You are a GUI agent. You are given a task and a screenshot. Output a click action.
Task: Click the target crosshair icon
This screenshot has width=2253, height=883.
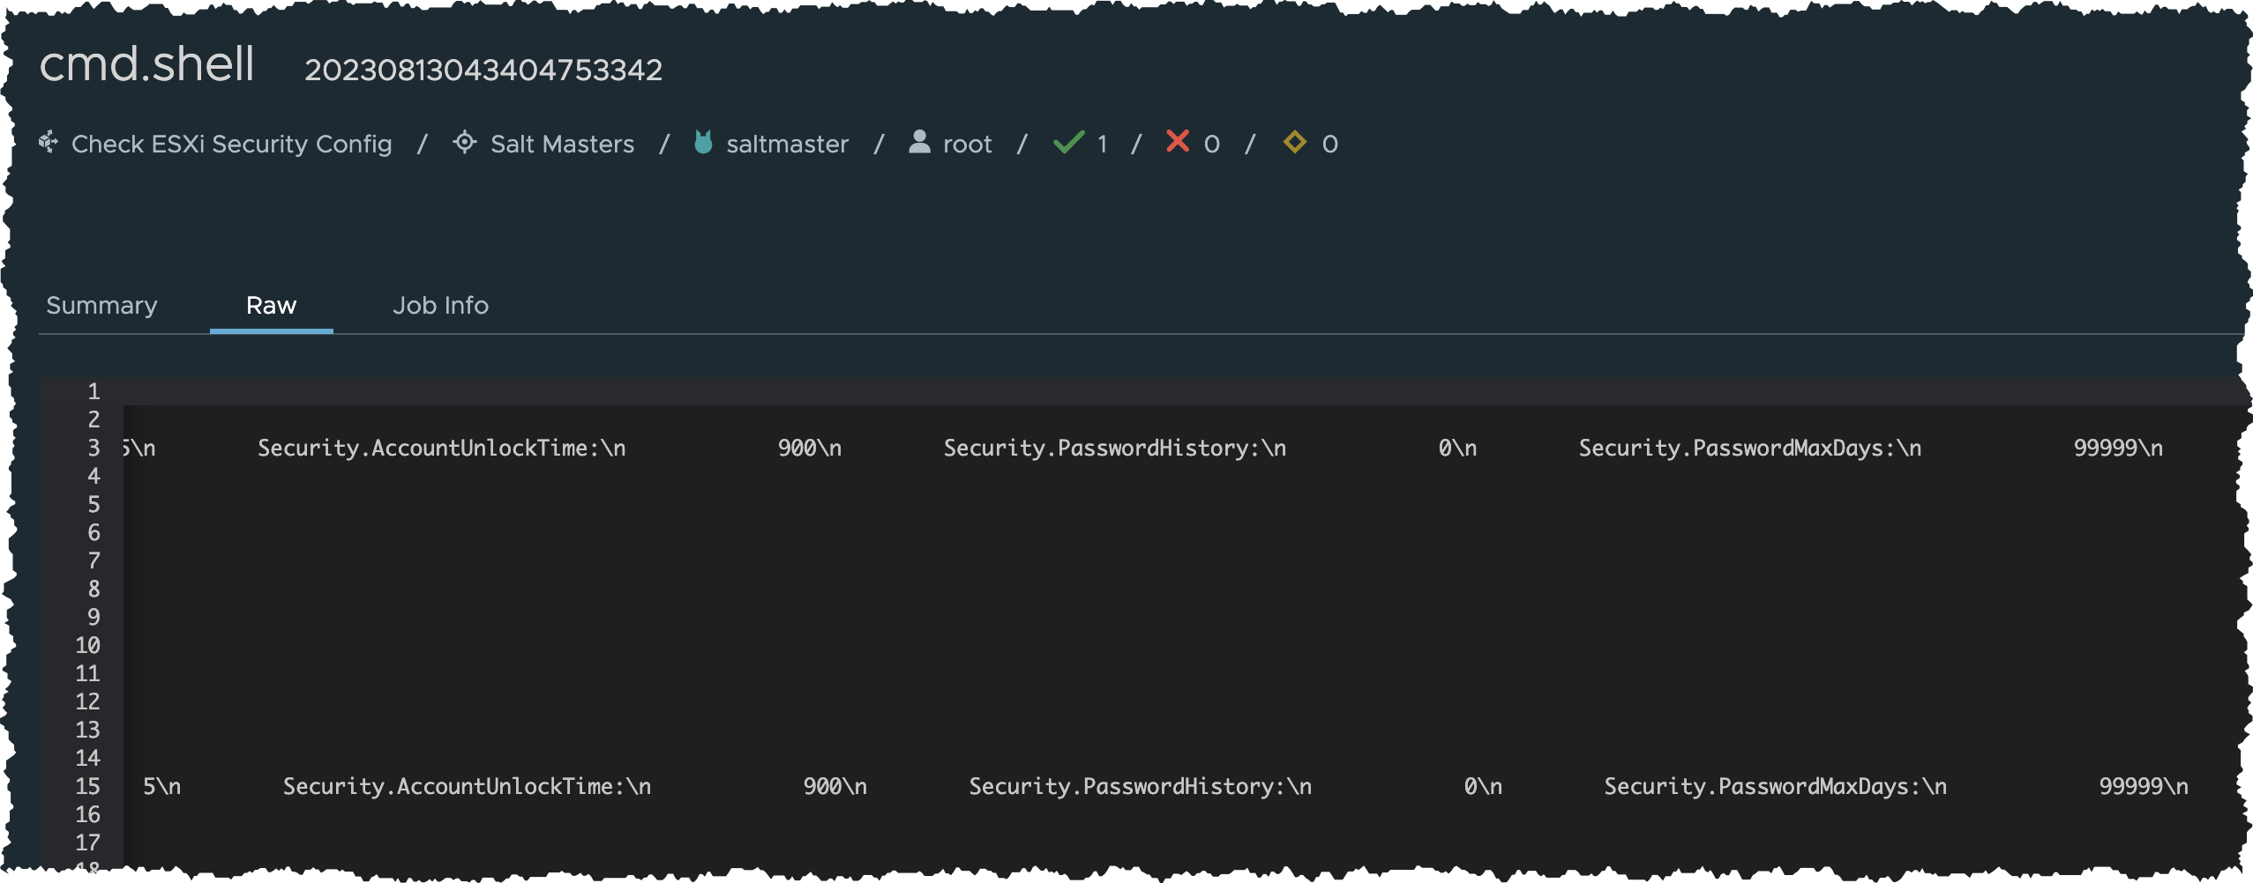coord(465,141)
